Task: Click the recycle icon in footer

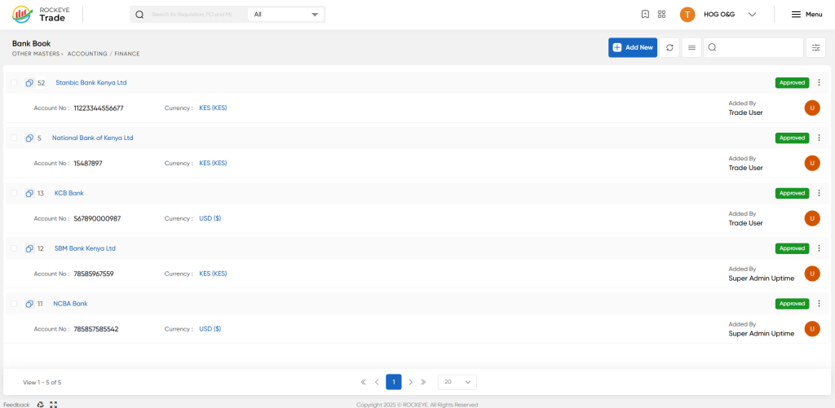Action: tap(40, 404)
